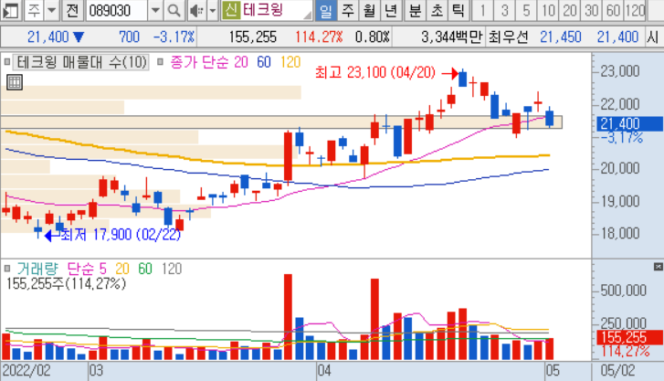Close the volume panel with the x icon

(659, 267)
